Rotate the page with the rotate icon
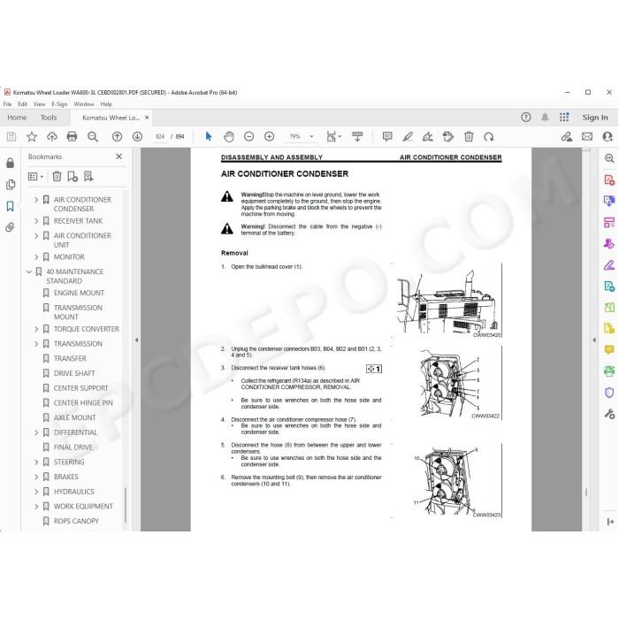Image resolution: width=619 pixels, height=619 pixels. pos(489,136)
